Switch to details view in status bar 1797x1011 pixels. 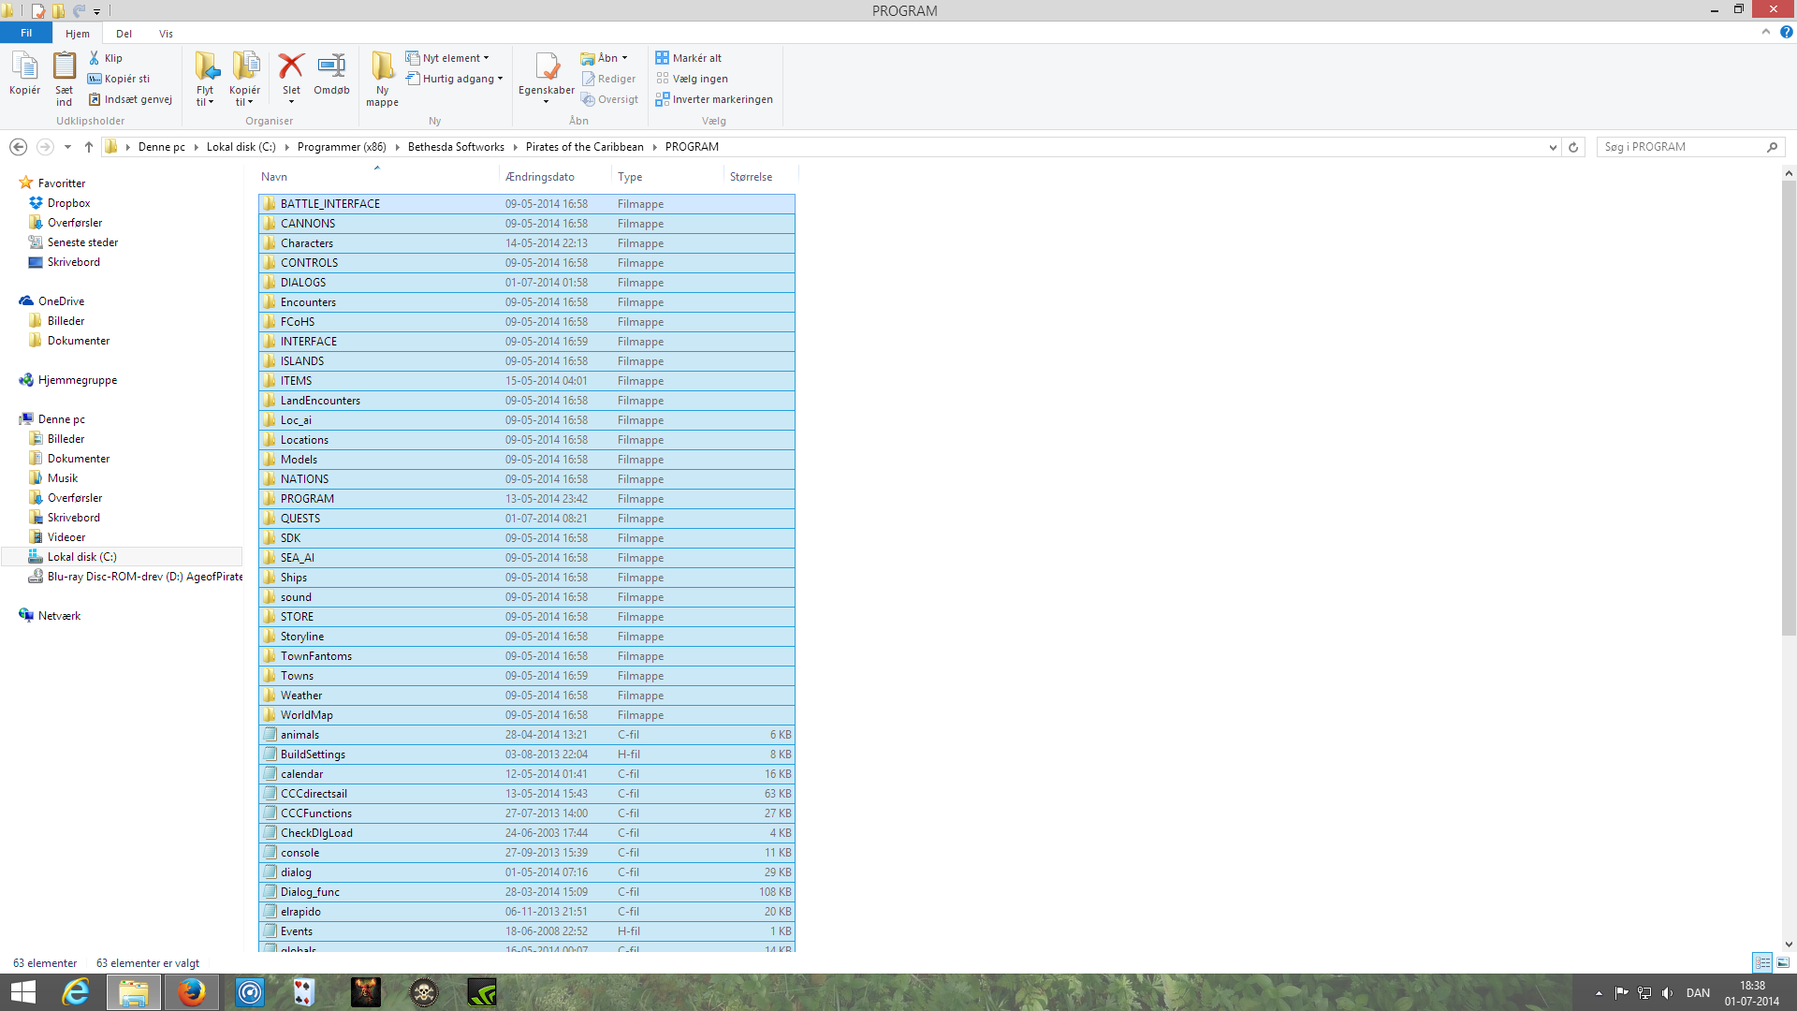pyautogui.click(x=1762, y=962)
